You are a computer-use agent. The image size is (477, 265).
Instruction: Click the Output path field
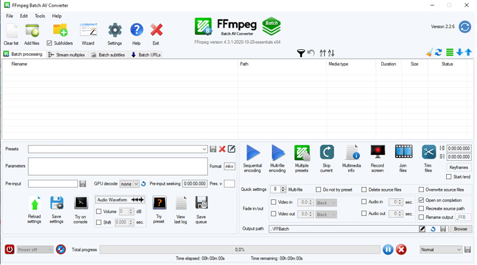[x=343, y=229]
